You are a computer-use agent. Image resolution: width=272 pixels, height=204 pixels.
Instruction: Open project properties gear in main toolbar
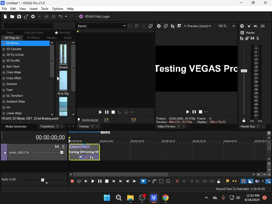(33, 16)
